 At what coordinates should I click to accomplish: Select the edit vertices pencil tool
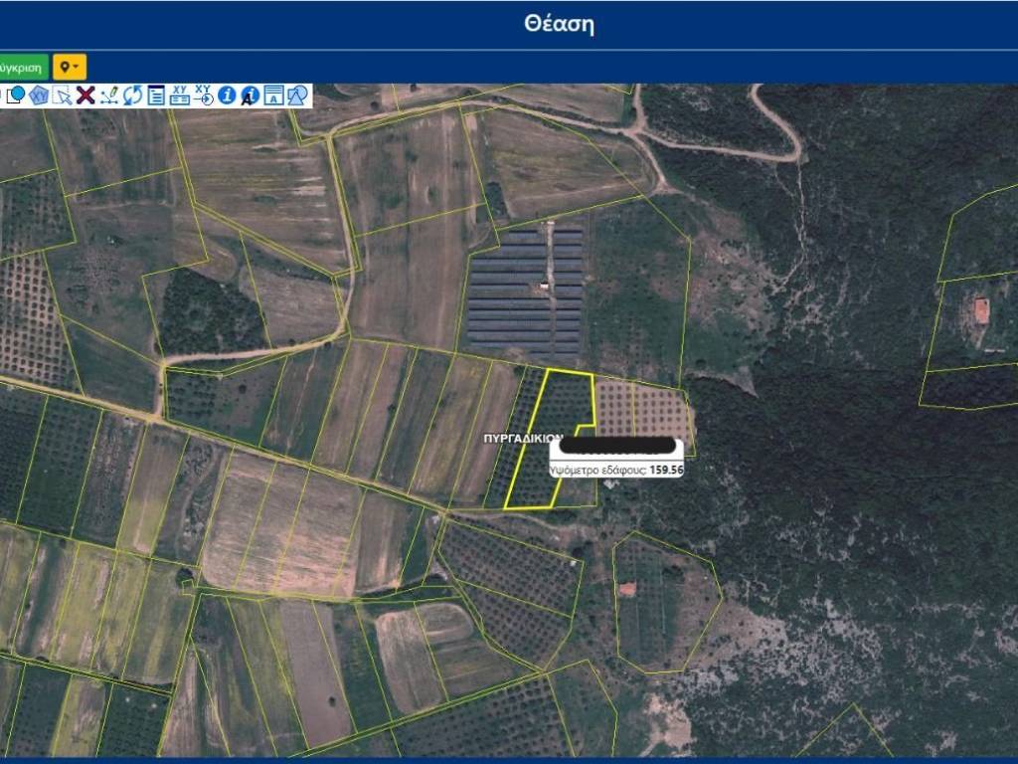click(x=109, y=96)
